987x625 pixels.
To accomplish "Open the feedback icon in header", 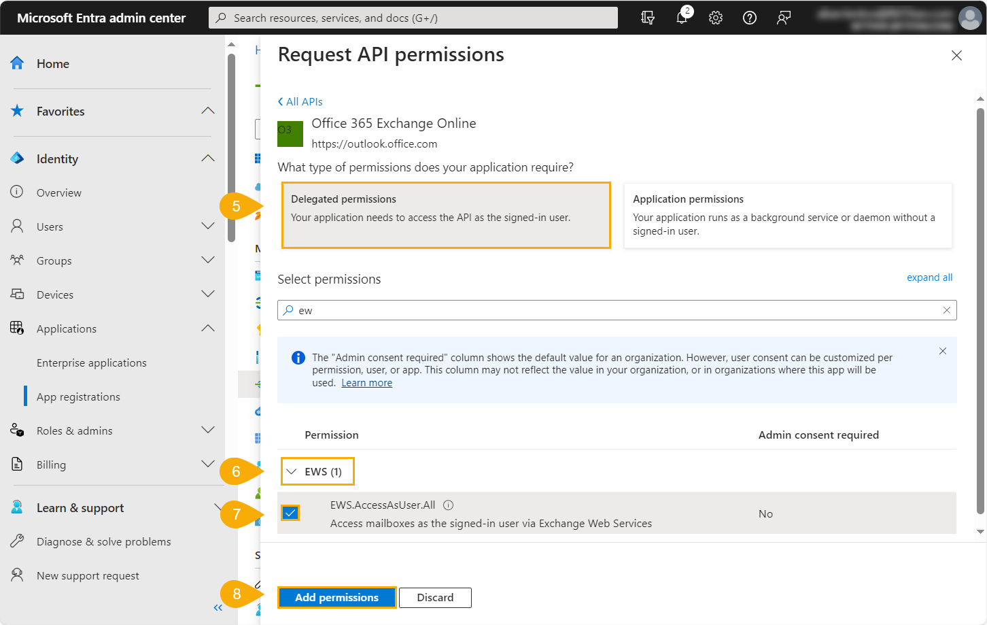I will click(784, 18).
